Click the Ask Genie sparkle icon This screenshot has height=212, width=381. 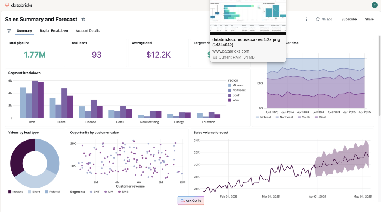(183, 201)
